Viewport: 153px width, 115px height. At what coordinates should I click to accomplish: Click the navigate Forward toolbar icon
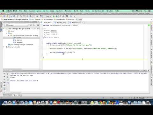click(x=37, y=16)
